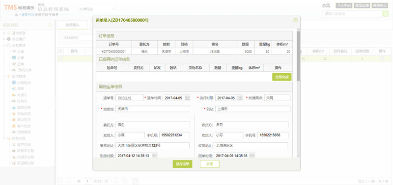Switch to the 运单录入 tab
The image size is (393, 185).
72,25
